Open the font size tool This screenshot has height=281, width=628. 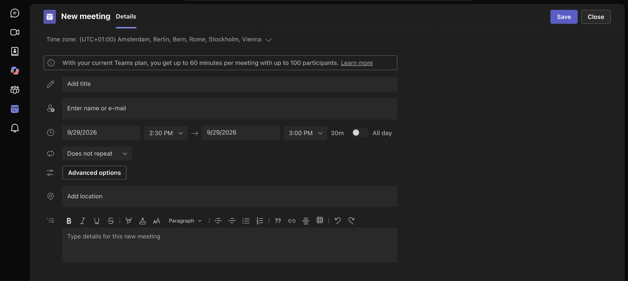click(156, 221)
